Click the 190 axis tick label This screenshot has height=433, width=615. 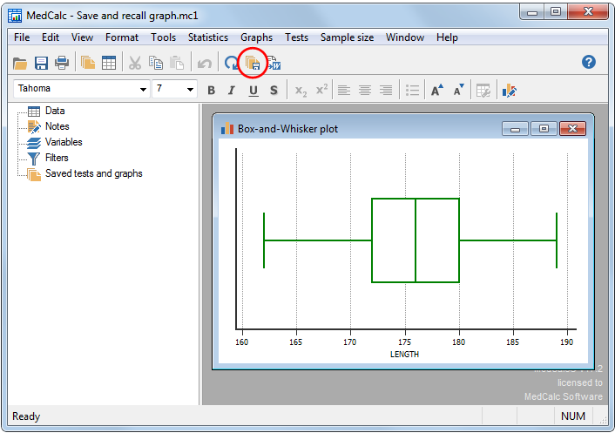click(x=566, y=342)
